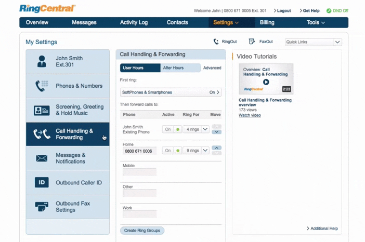Click John Smith user profile icon
The image size is (365, 242).
pos(42,61)
